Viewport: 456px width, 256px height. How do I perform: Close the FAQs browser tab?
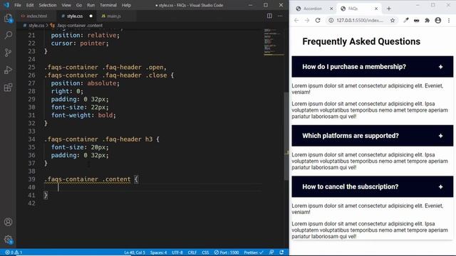tap(376, 9)
